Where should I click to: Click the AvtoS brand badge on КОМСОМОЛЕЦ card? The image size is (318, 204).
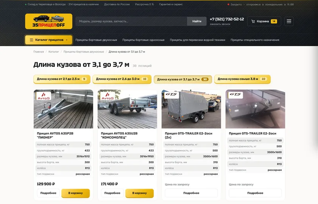[x=108, y=96]
